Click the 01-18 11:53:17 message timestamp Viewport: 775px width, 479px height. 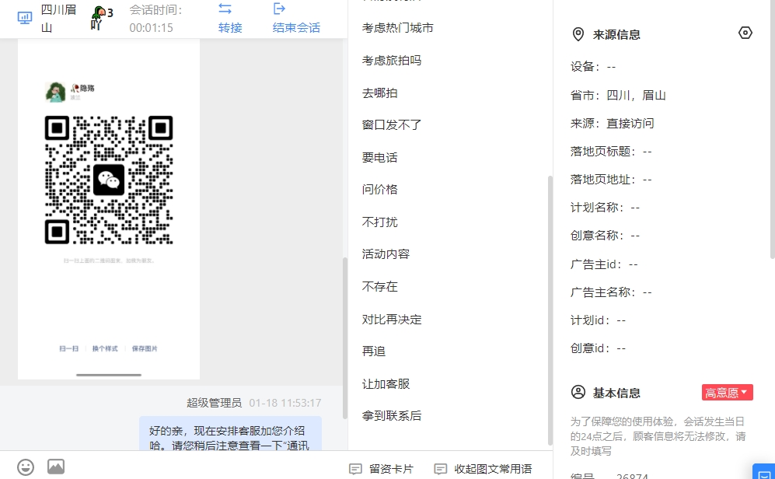[285, 403]
